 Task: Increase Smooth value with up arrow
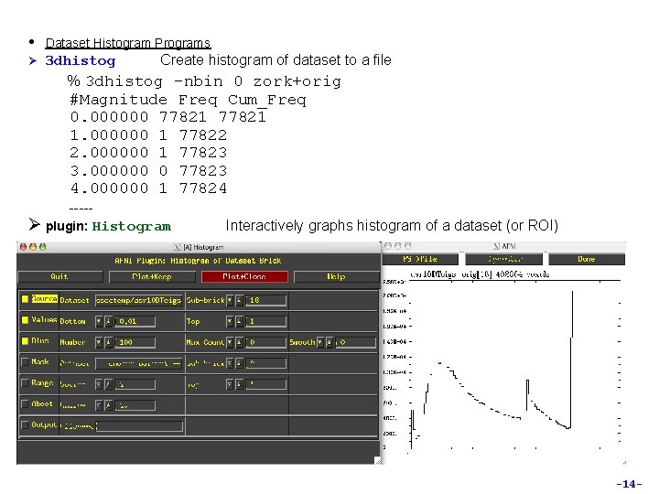click(329, 342)
